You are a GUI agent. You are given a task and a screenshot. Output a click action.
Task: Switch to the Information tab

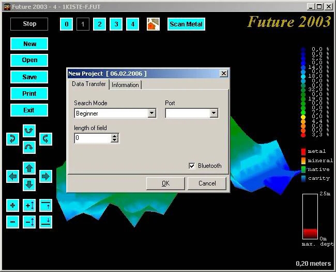(x=125, y=85)
